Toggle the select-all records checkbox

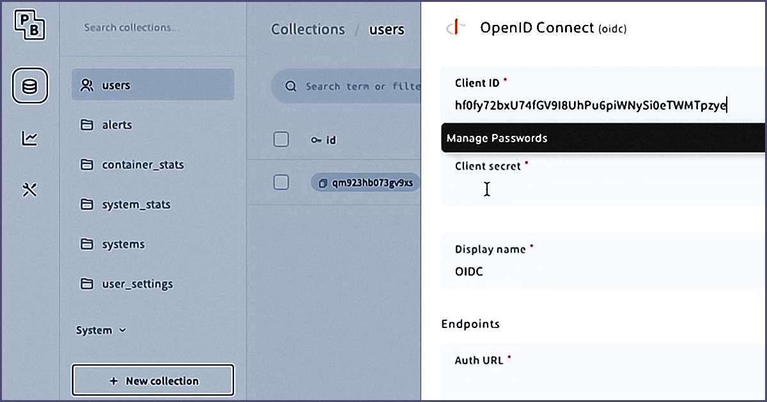click(x=281, y=139)
